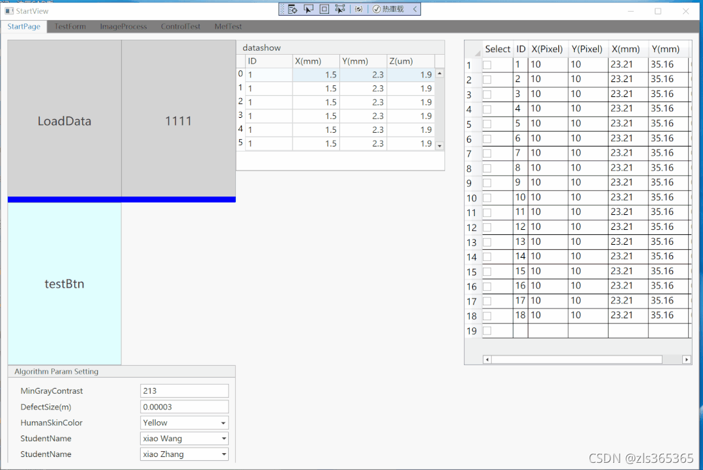Click right table Y(mm) column header
Viewport: 703px width, 470px height.
point(668,49)
